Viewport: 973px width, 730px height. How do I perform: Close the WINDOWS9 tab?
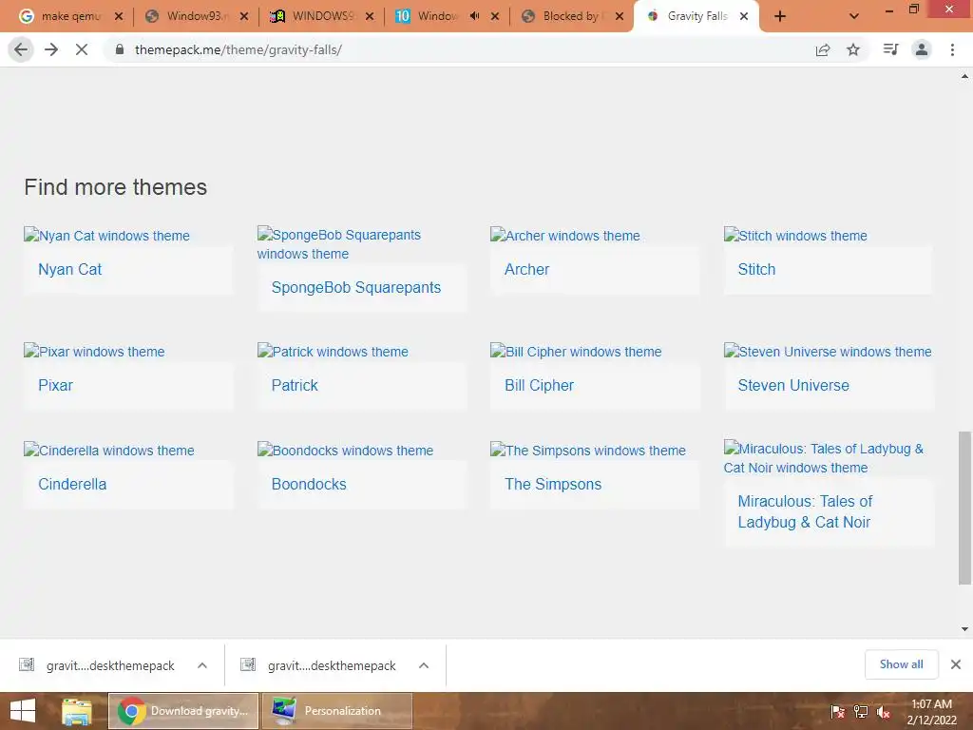pos(370,17)
